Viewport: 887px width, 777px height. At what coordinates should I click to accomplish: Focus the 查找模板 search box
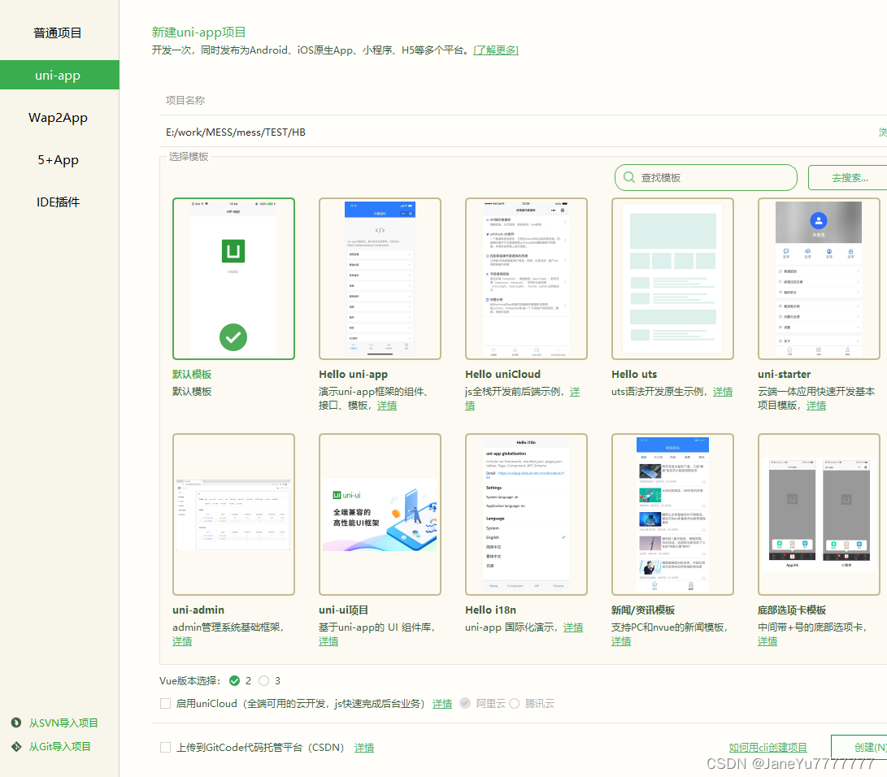tap(706, 177)
